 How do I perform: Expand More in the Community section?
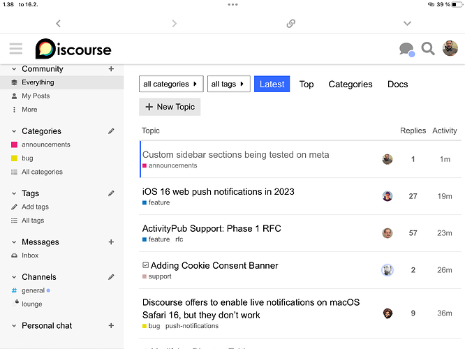click(29, 110)
